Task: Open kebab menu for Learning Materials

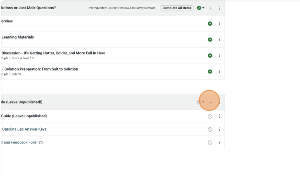Action: [x=219, y=40]
